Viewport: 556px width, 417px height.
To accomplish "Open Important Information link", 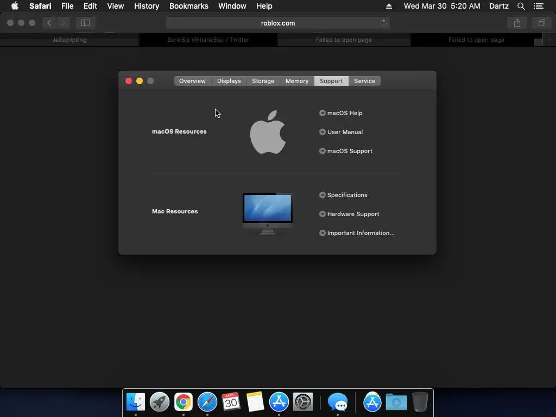I will pyautogui.click(x=357, y=233).
